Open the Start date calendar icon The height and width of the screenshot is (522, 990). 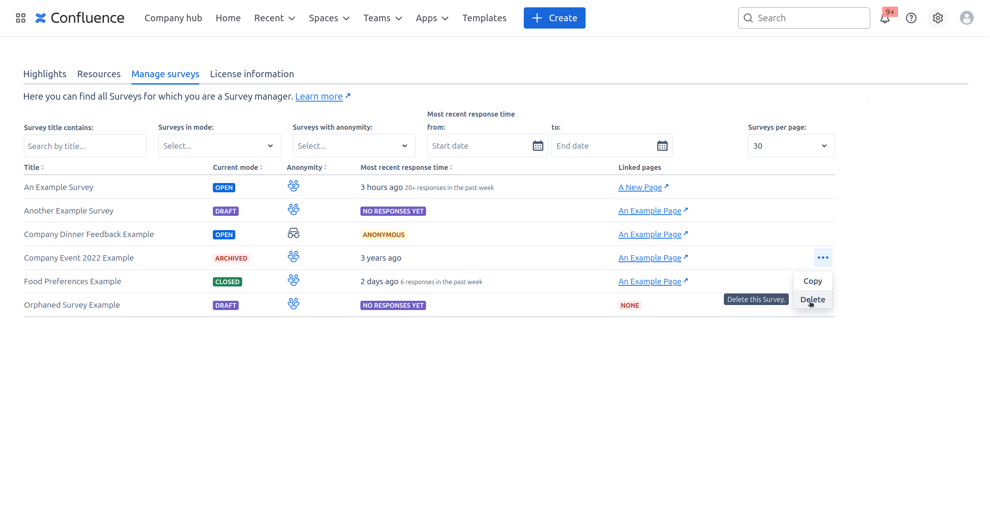coord(538,146)
